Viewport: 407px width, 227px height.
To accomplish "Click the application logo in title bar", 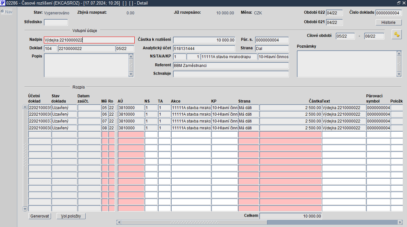I will click(x=3, y=3).
